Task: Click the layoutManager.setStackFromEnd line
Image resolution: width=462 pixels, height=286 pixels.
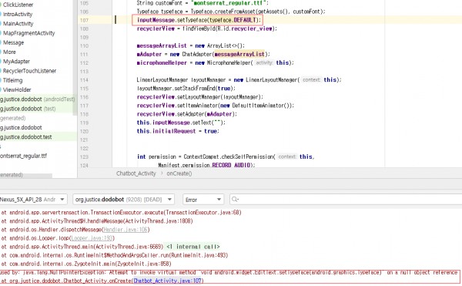Action: click(186, 89)
